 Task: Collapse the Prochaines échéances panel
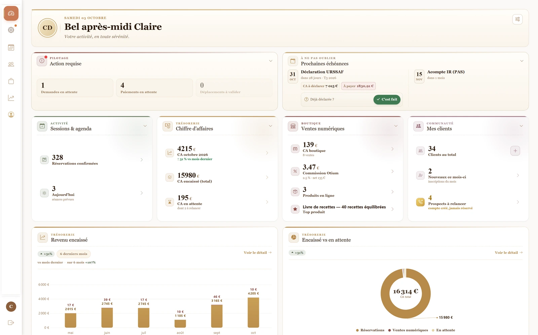(522, 61)
